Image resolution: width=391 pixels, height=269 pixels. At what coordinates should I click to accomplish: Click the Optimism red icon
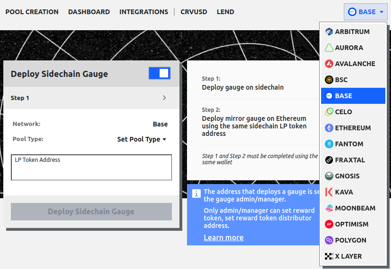click(x=329, y=224)
